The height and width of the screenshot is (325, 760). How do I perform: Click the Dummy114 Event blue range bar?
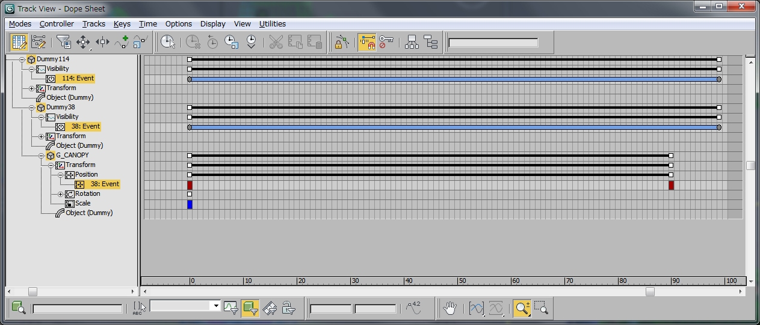[x=454, y=79]
